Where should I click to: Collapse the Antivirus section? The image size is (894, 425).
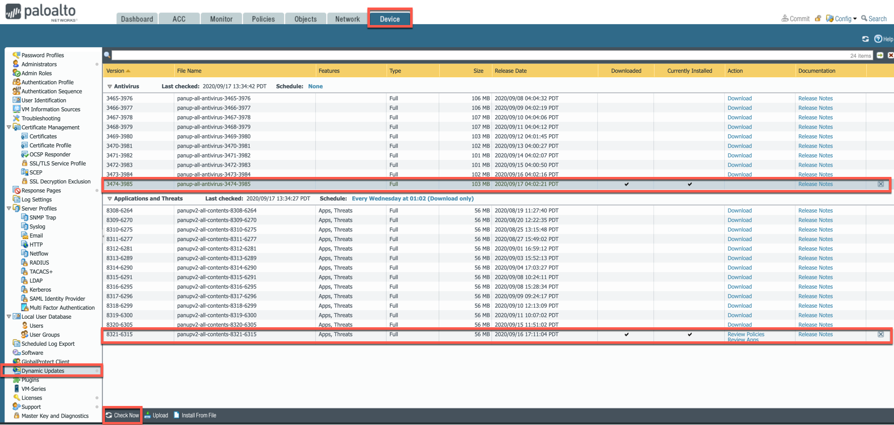coord(109,87)
